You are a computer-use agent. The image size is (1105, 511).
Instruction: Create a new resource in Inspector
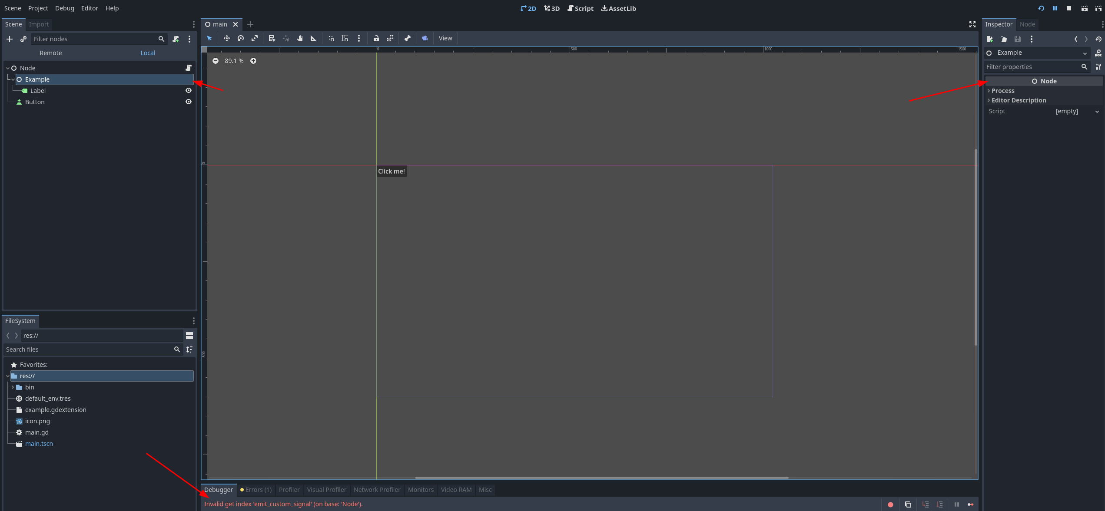point(990,39)
